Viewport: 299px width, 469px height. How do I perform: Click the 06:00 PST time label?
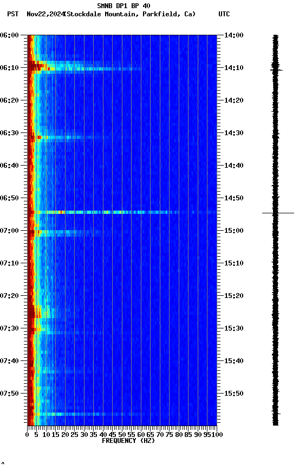[9, 35]
